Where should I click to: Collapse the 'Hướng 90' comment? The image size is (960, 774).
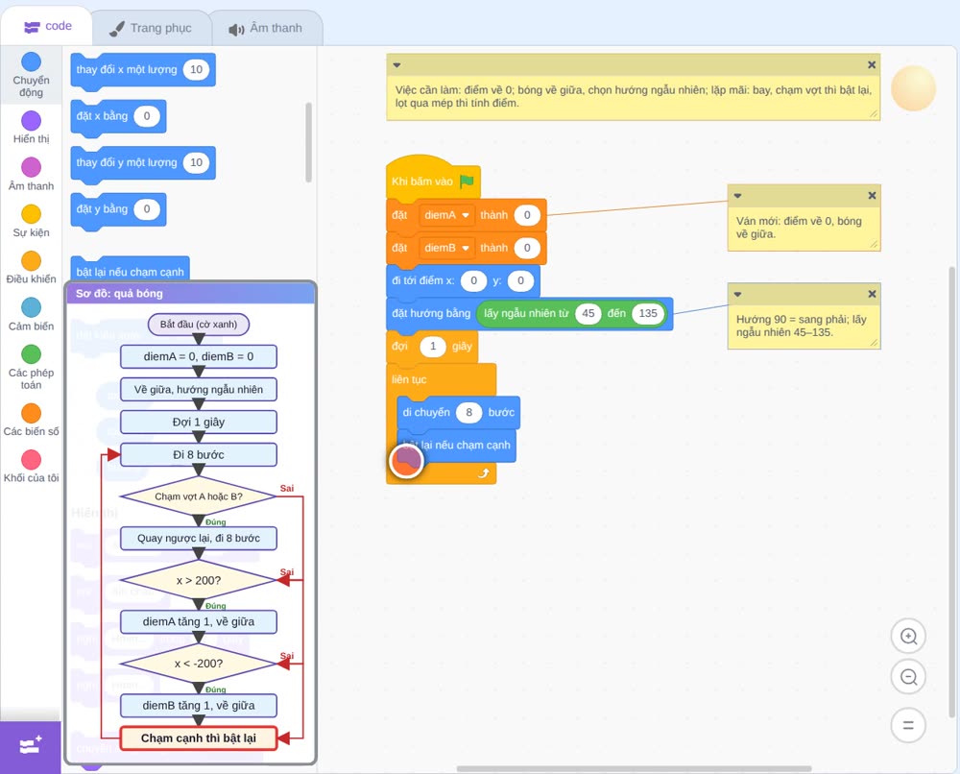[x=737, y=295]
